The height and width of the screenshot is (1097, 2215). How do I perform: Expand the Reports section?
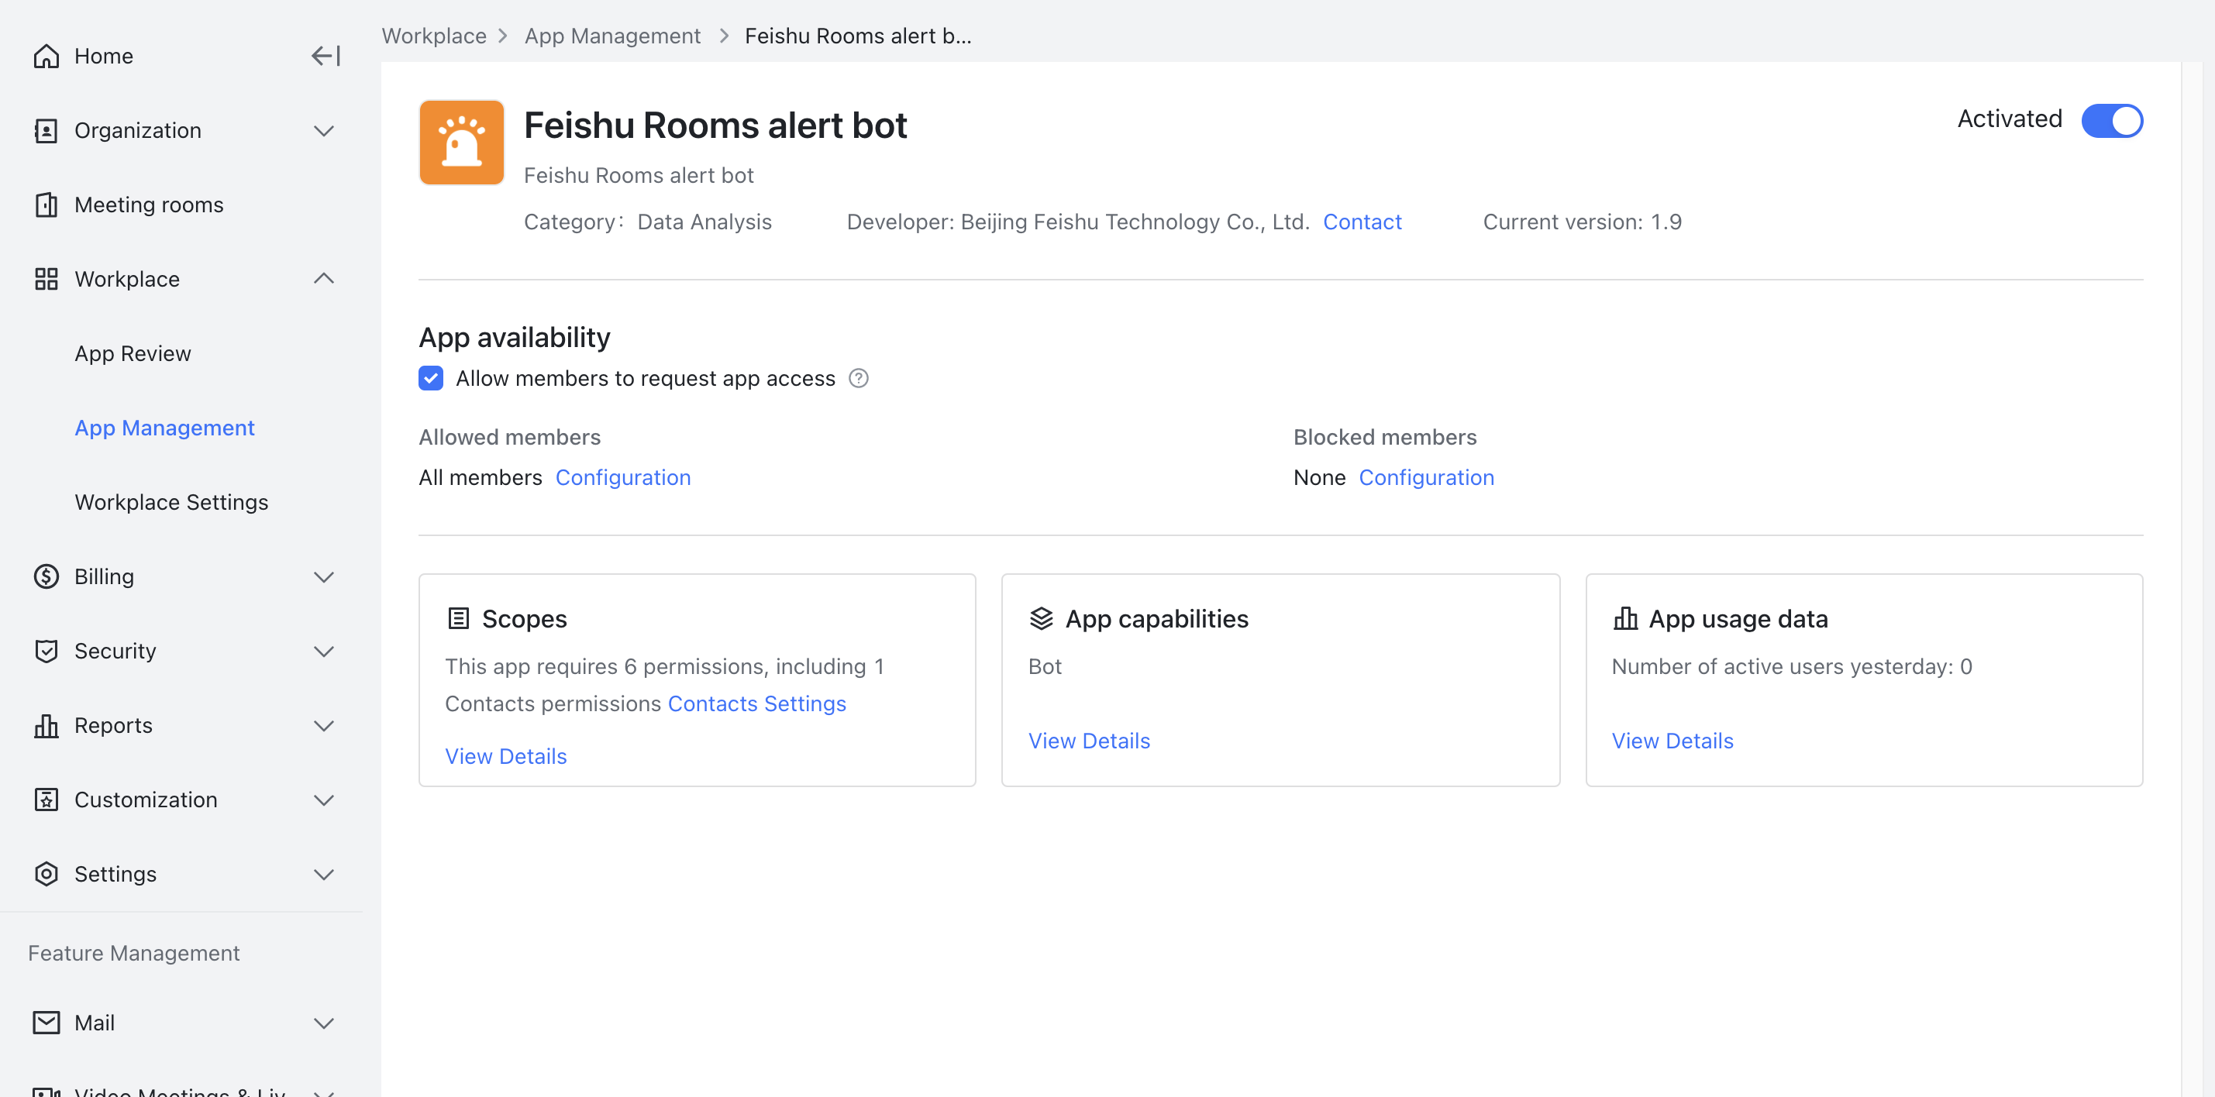[324, 724]
